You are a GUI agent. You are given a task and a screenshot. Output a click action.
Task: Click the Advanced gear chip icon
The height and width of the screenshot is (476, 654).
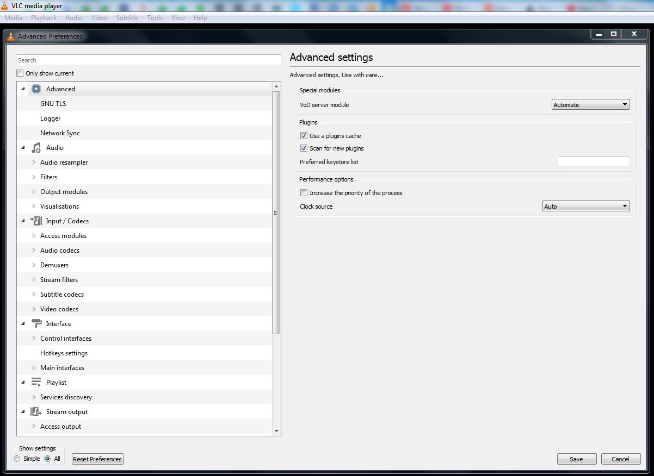pyautogui.click(x=36, y=89)
